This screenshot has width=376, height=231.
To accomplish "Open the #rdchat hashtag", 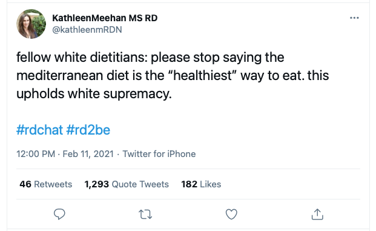I will click(39, 130).
